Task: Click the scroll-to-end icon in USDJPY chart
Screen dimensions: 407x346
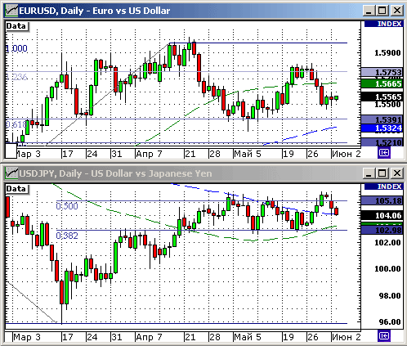Action: point(384,335)
